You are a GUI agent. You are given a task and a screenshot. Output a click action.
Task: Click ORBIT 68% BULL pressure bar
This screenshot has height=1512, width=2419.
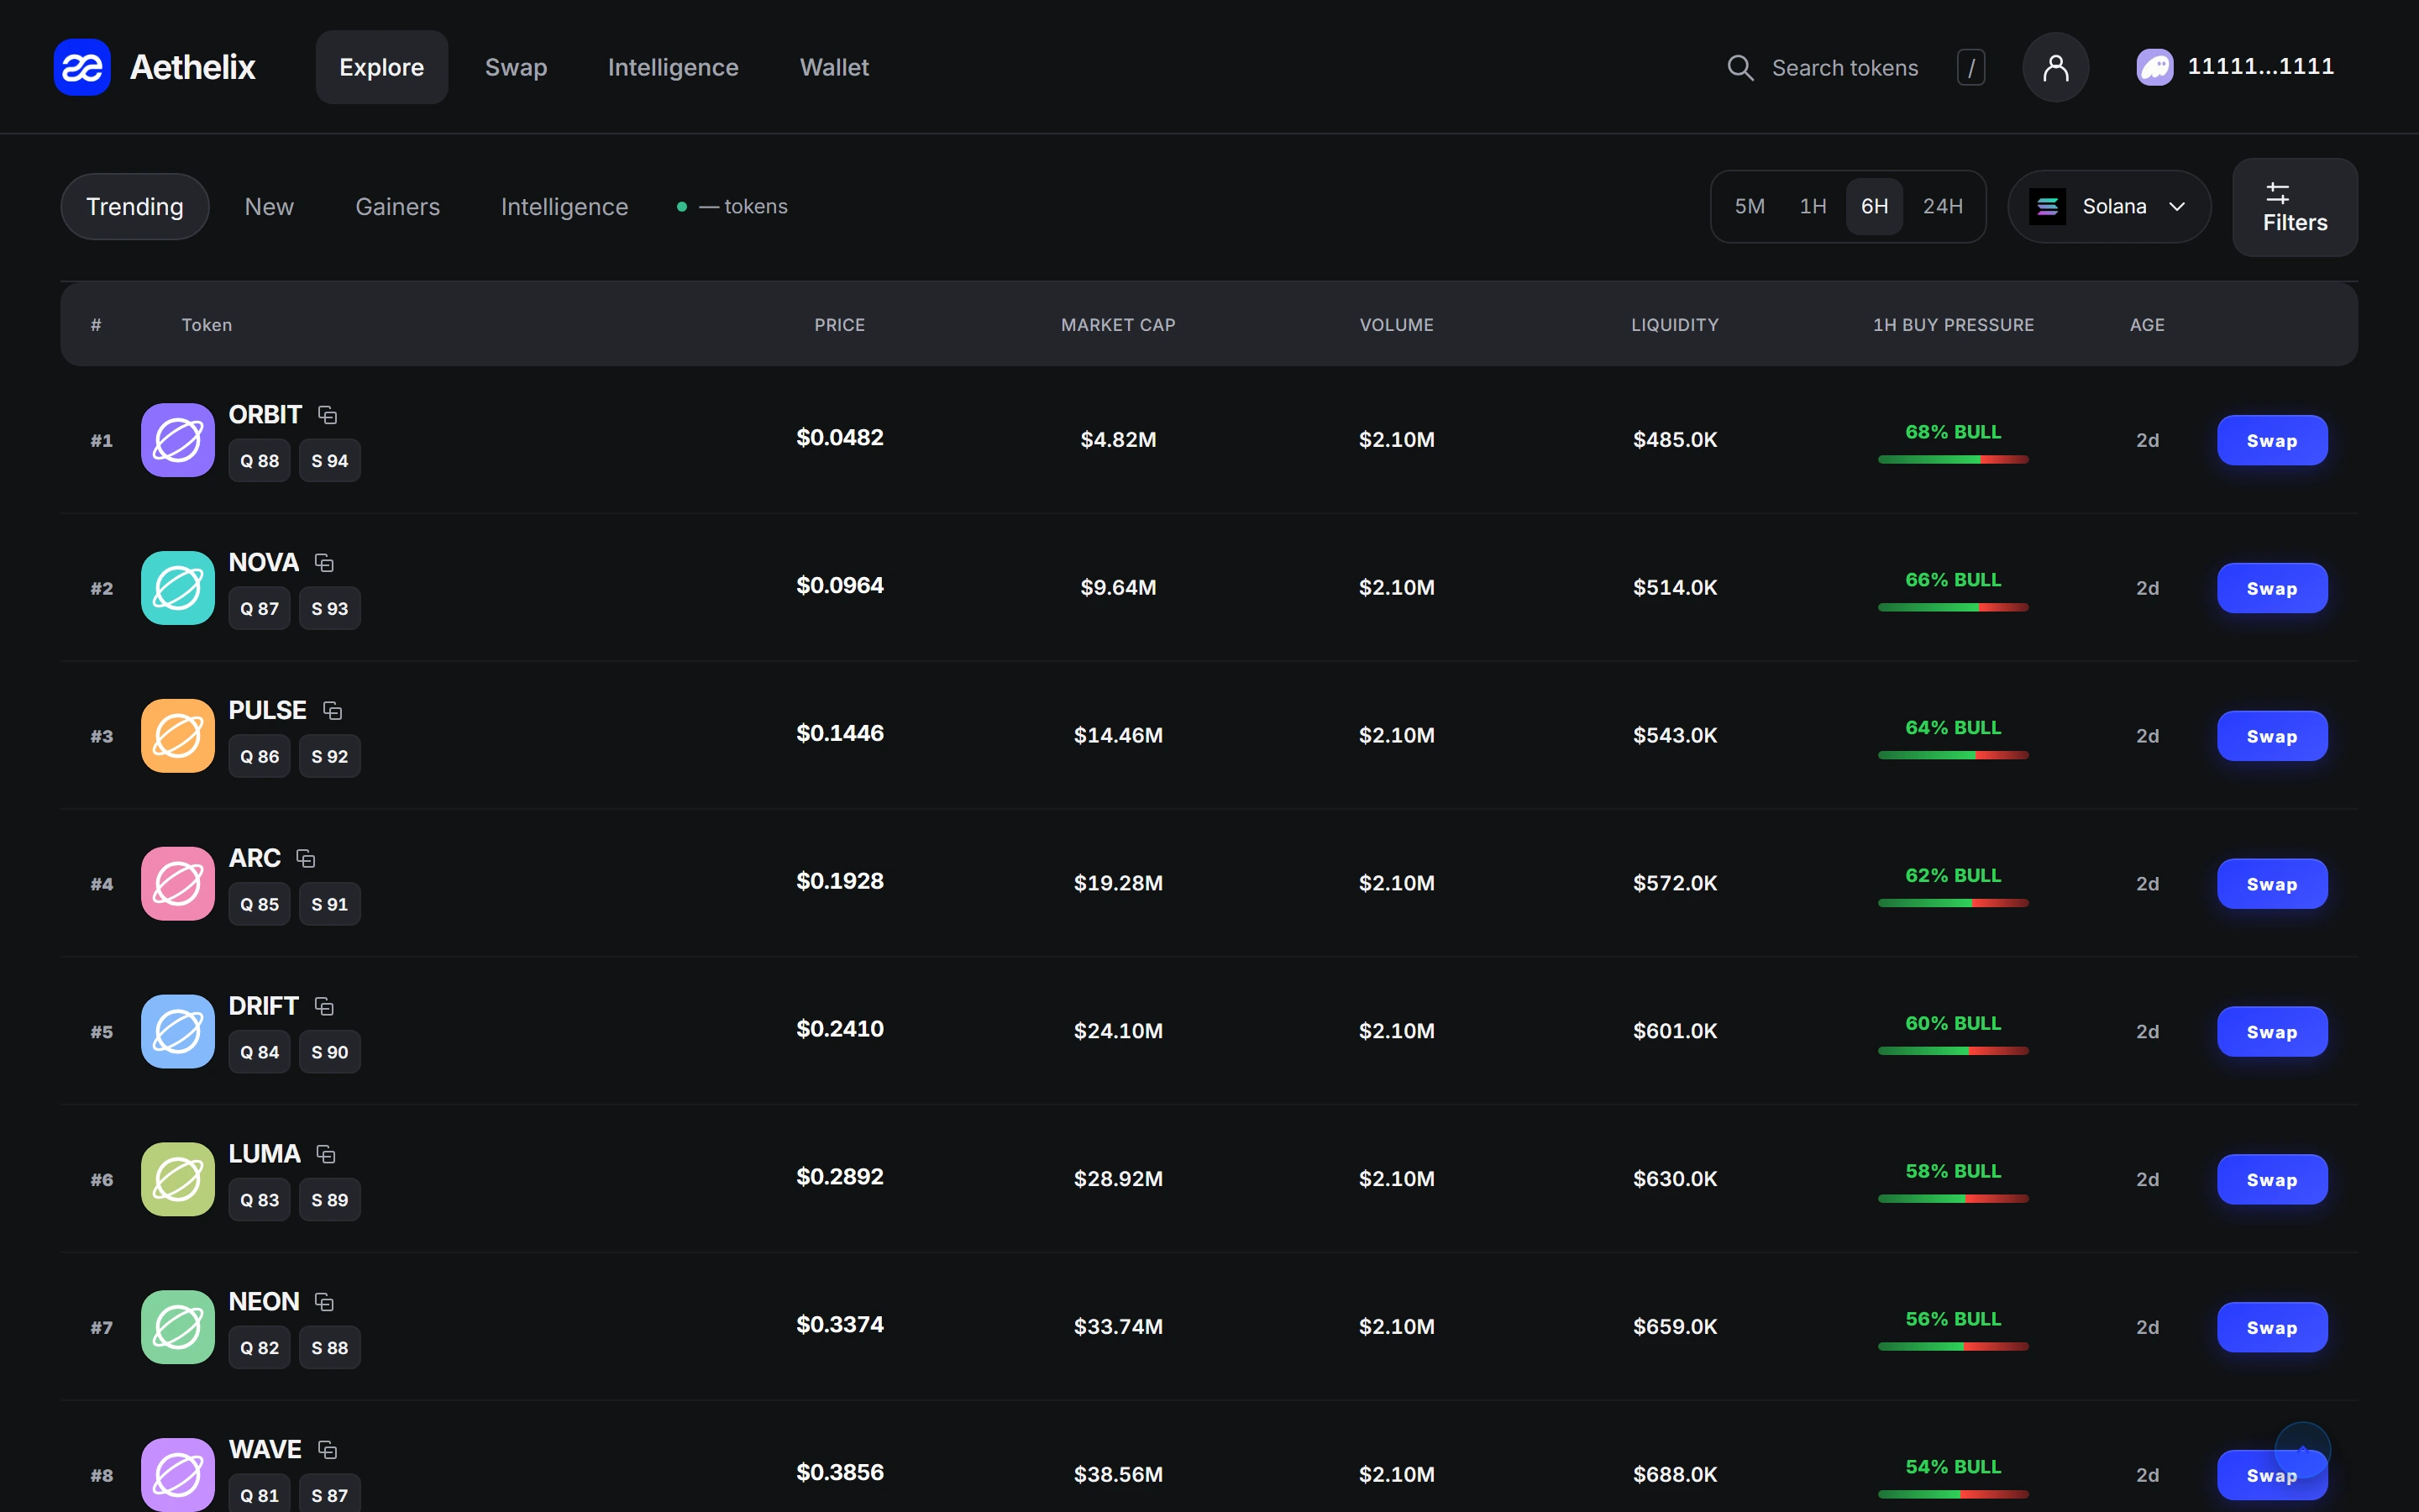(1953, 459)
